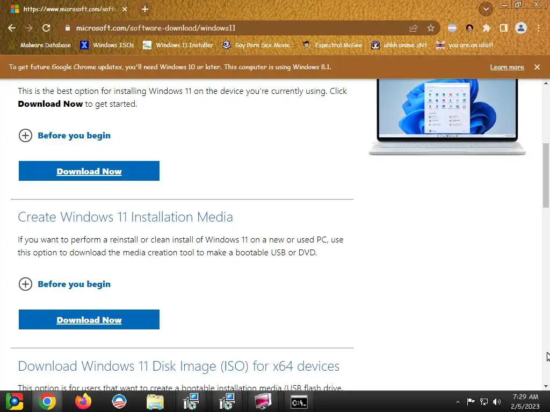The height and width of the screenshot is (412, 550).
Task: Open network tray icon
Action: (x=484, y=402)
